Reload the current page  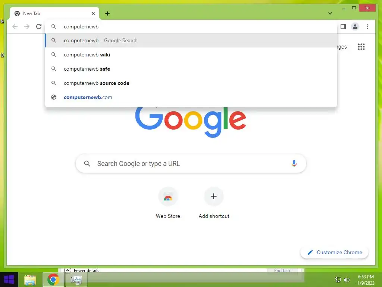[x=39, y=27]
